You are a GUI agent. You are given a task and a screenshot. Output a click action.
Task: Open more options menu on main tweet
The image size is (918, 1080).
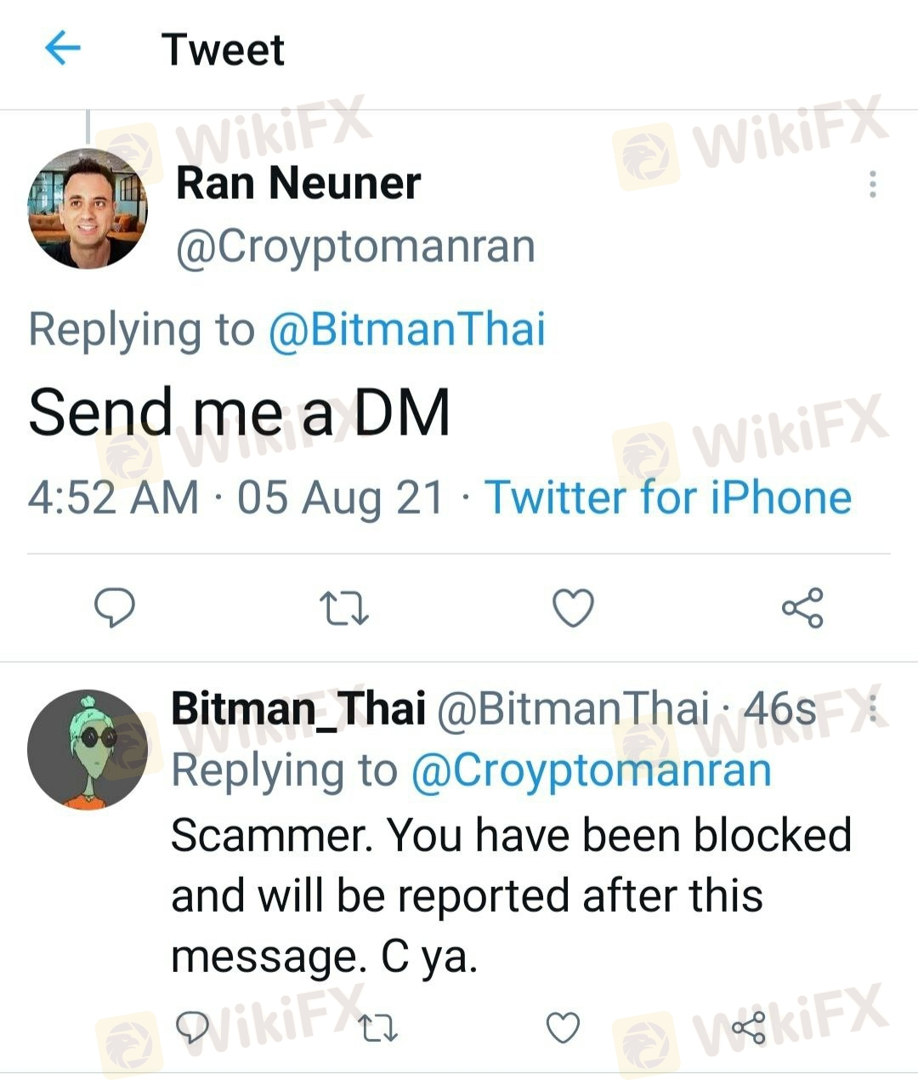(x=872, y=185)
